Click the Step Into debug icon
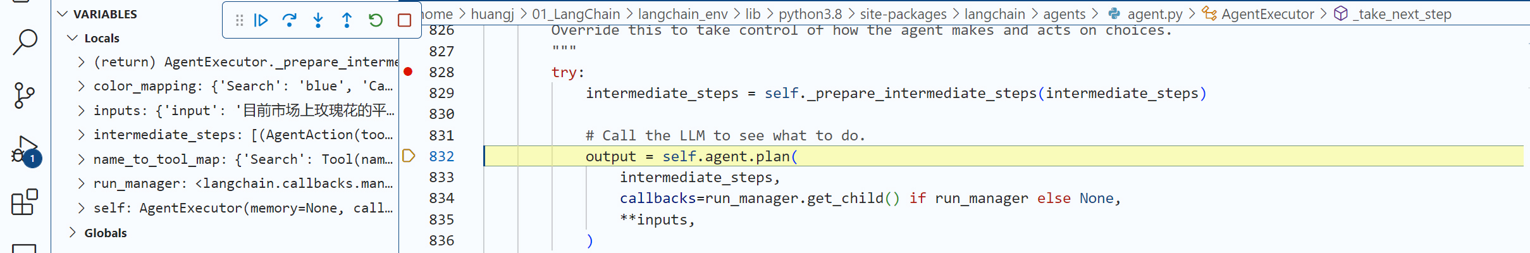The width and height of the screenshot is (1530, 253). [318, 21]
